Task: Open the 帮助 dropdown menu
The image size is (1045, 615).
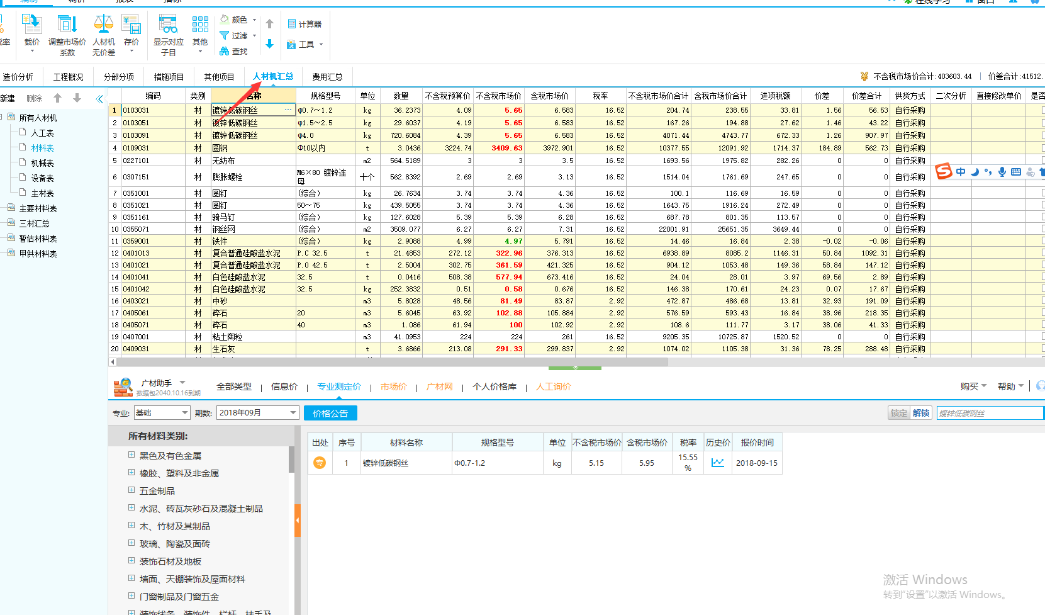Action: click(1010, 386)
